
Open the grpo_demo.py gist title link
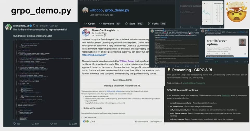click(x=117, y=10)
